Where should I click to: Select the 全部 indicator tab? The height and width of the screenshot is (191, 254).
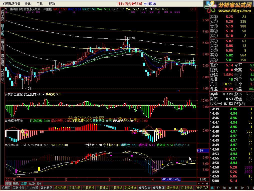tap(24, 184)
